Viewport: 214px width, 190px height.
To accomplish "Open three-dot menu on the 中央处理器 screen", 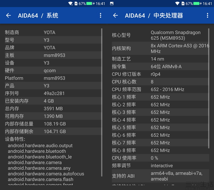I will (207, 15).
